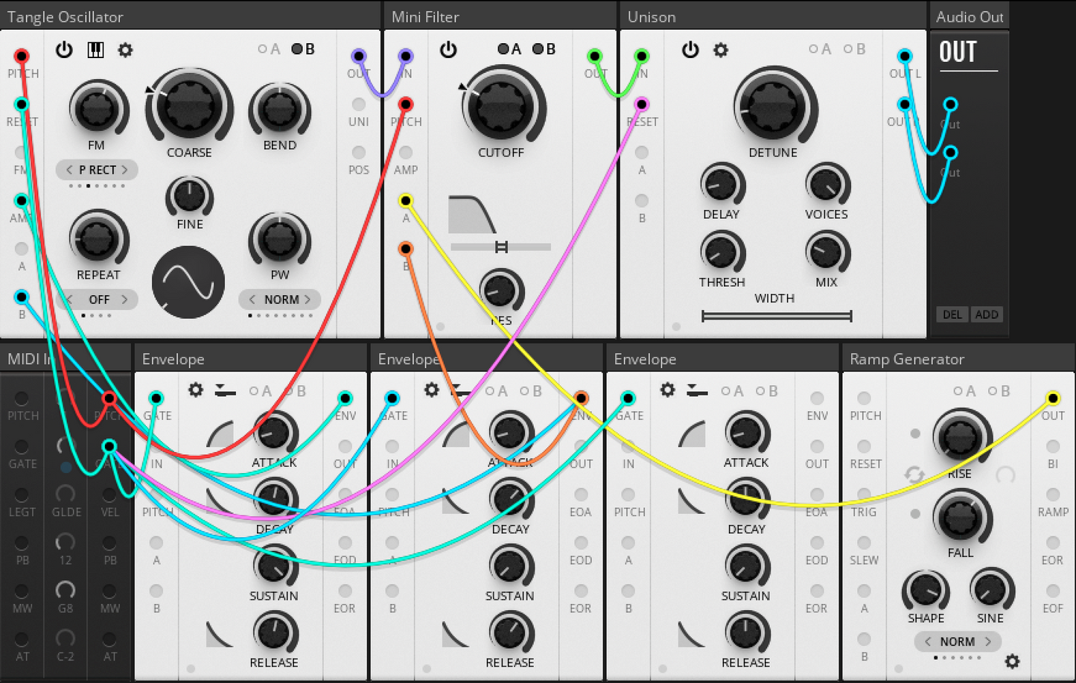Open the Tangle Oscillator settings gear
1076x683 pixels.
[x=125, y=50]
